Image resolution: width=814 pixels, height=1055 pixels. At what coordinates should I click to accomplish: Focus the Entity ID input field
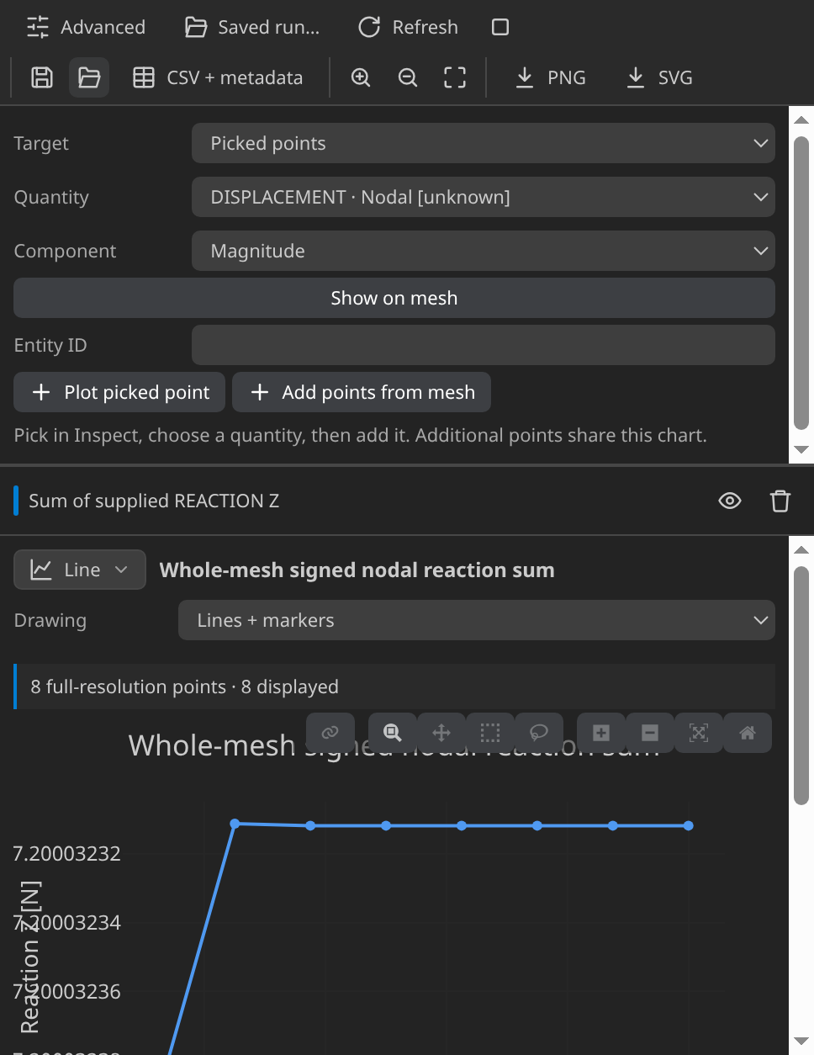[484, 345]
